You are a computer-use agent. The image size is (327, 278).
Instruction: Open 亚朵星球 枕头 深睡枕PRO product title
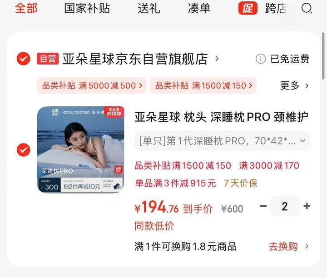[222, 117]
